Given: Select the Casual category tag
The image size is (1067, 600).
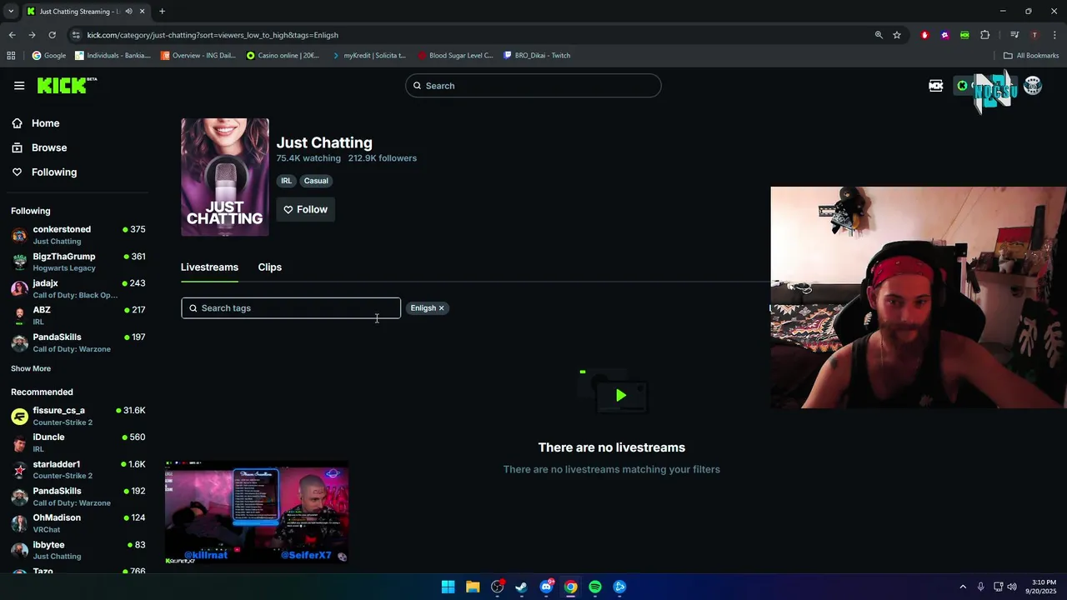Looking at the screenshot, I should point(316,181).
